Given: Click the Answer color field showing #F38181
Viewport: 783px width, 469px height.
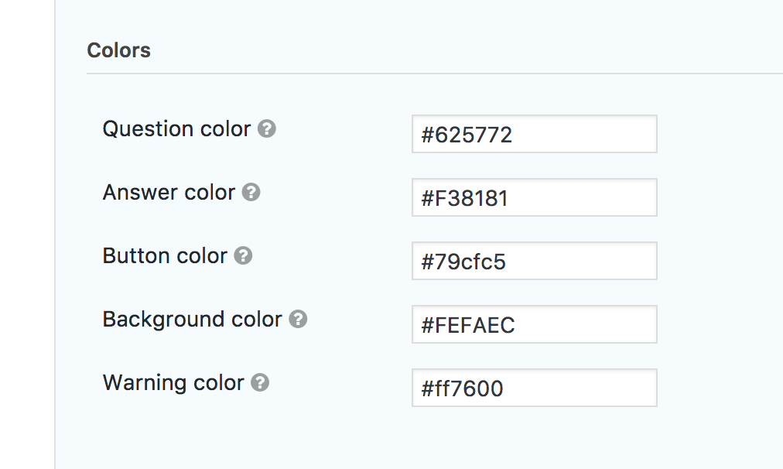Looking at the screenshot, I should (534, 198).
